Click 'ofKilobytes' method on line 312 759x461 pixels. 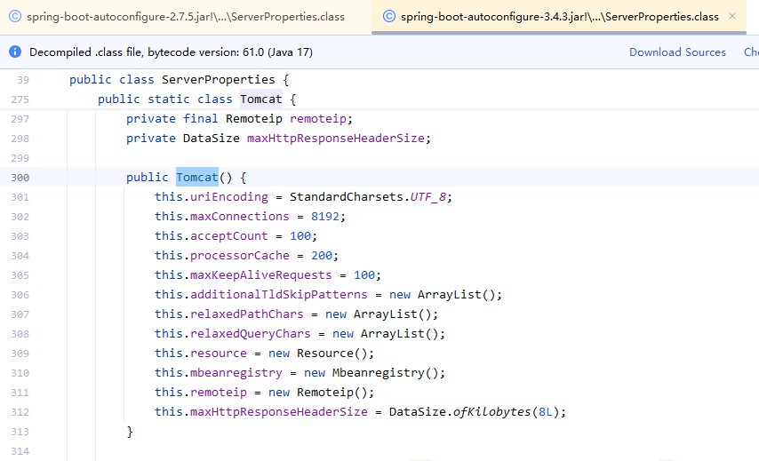click(491, 411)
